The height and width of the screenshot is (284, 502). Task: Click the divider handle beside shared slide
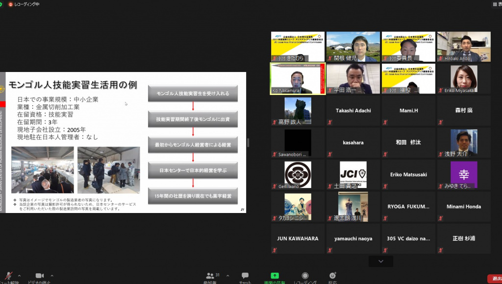click(248, 142)
